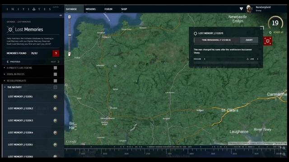The width and height of the screenshot is (289, 162).
Task: Go to PREVIOUS page of memory sets
Action: pyautogui.click(x=14, y=62)
